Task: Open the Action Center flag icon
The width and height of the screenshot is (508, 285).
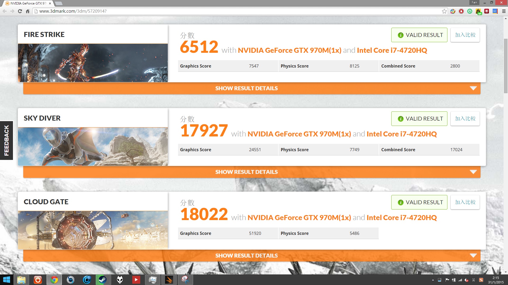Action: [447, 280]
